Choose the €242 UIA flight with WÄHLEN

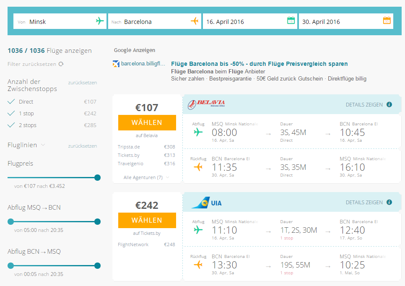click(147, 220)
